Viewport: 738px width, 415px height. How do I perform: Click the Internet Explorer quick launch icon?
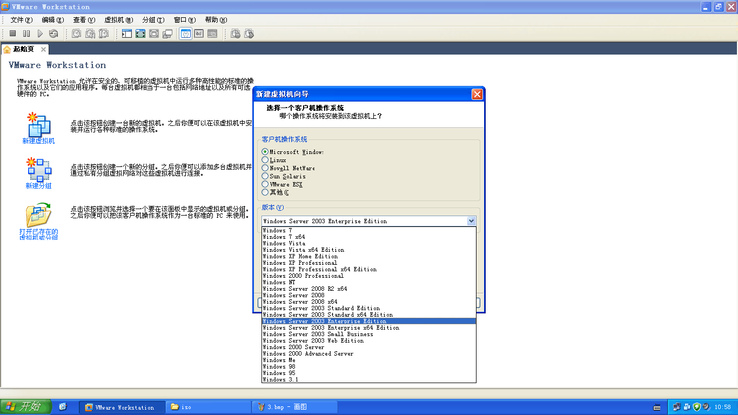(x=63, y=407)
